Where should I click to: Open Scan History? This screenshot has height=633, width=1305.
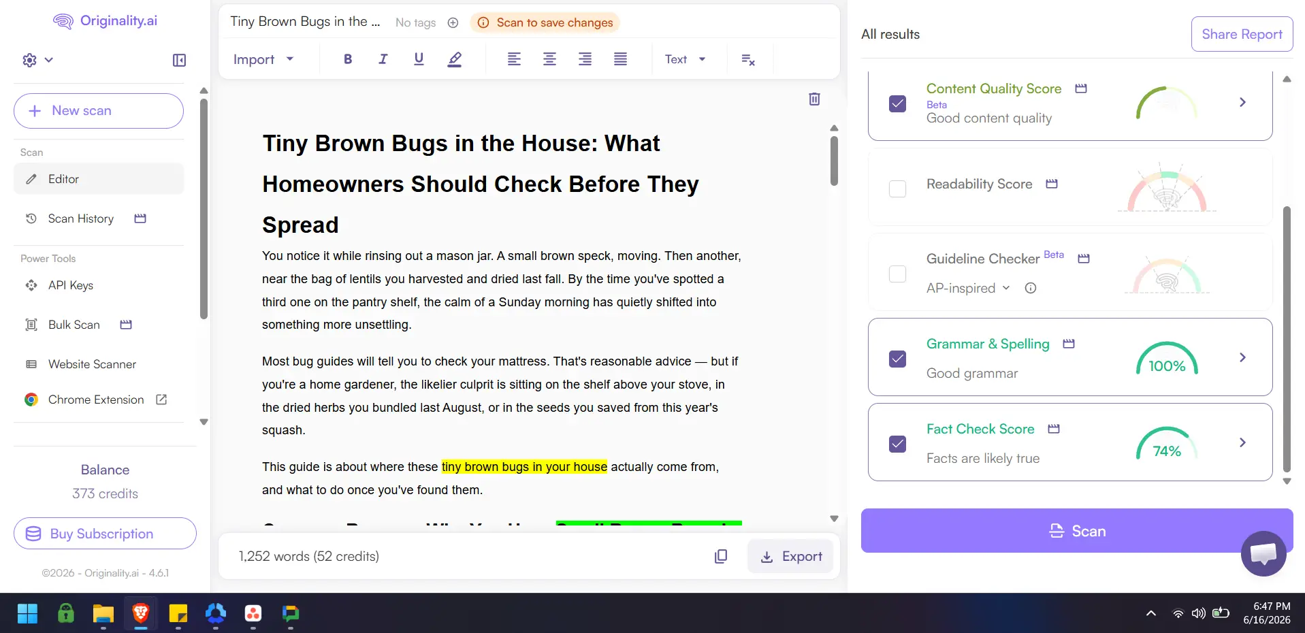click(x=80, y=218)
